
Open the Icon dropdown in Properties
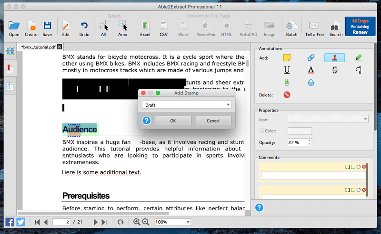coord(328,119)
